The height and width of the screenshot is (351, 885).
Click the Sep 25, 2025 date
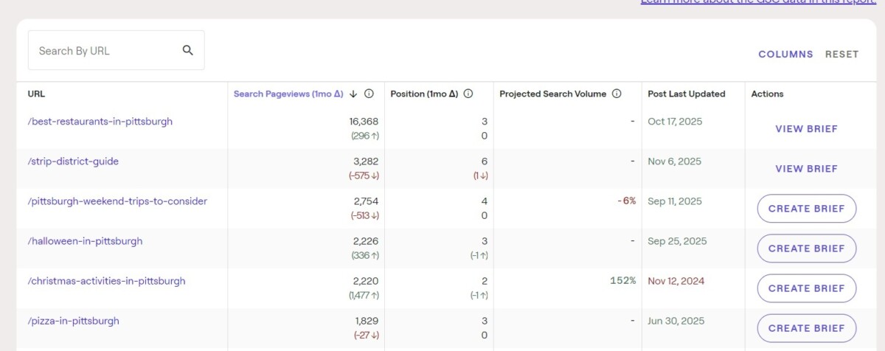[677, 241]
